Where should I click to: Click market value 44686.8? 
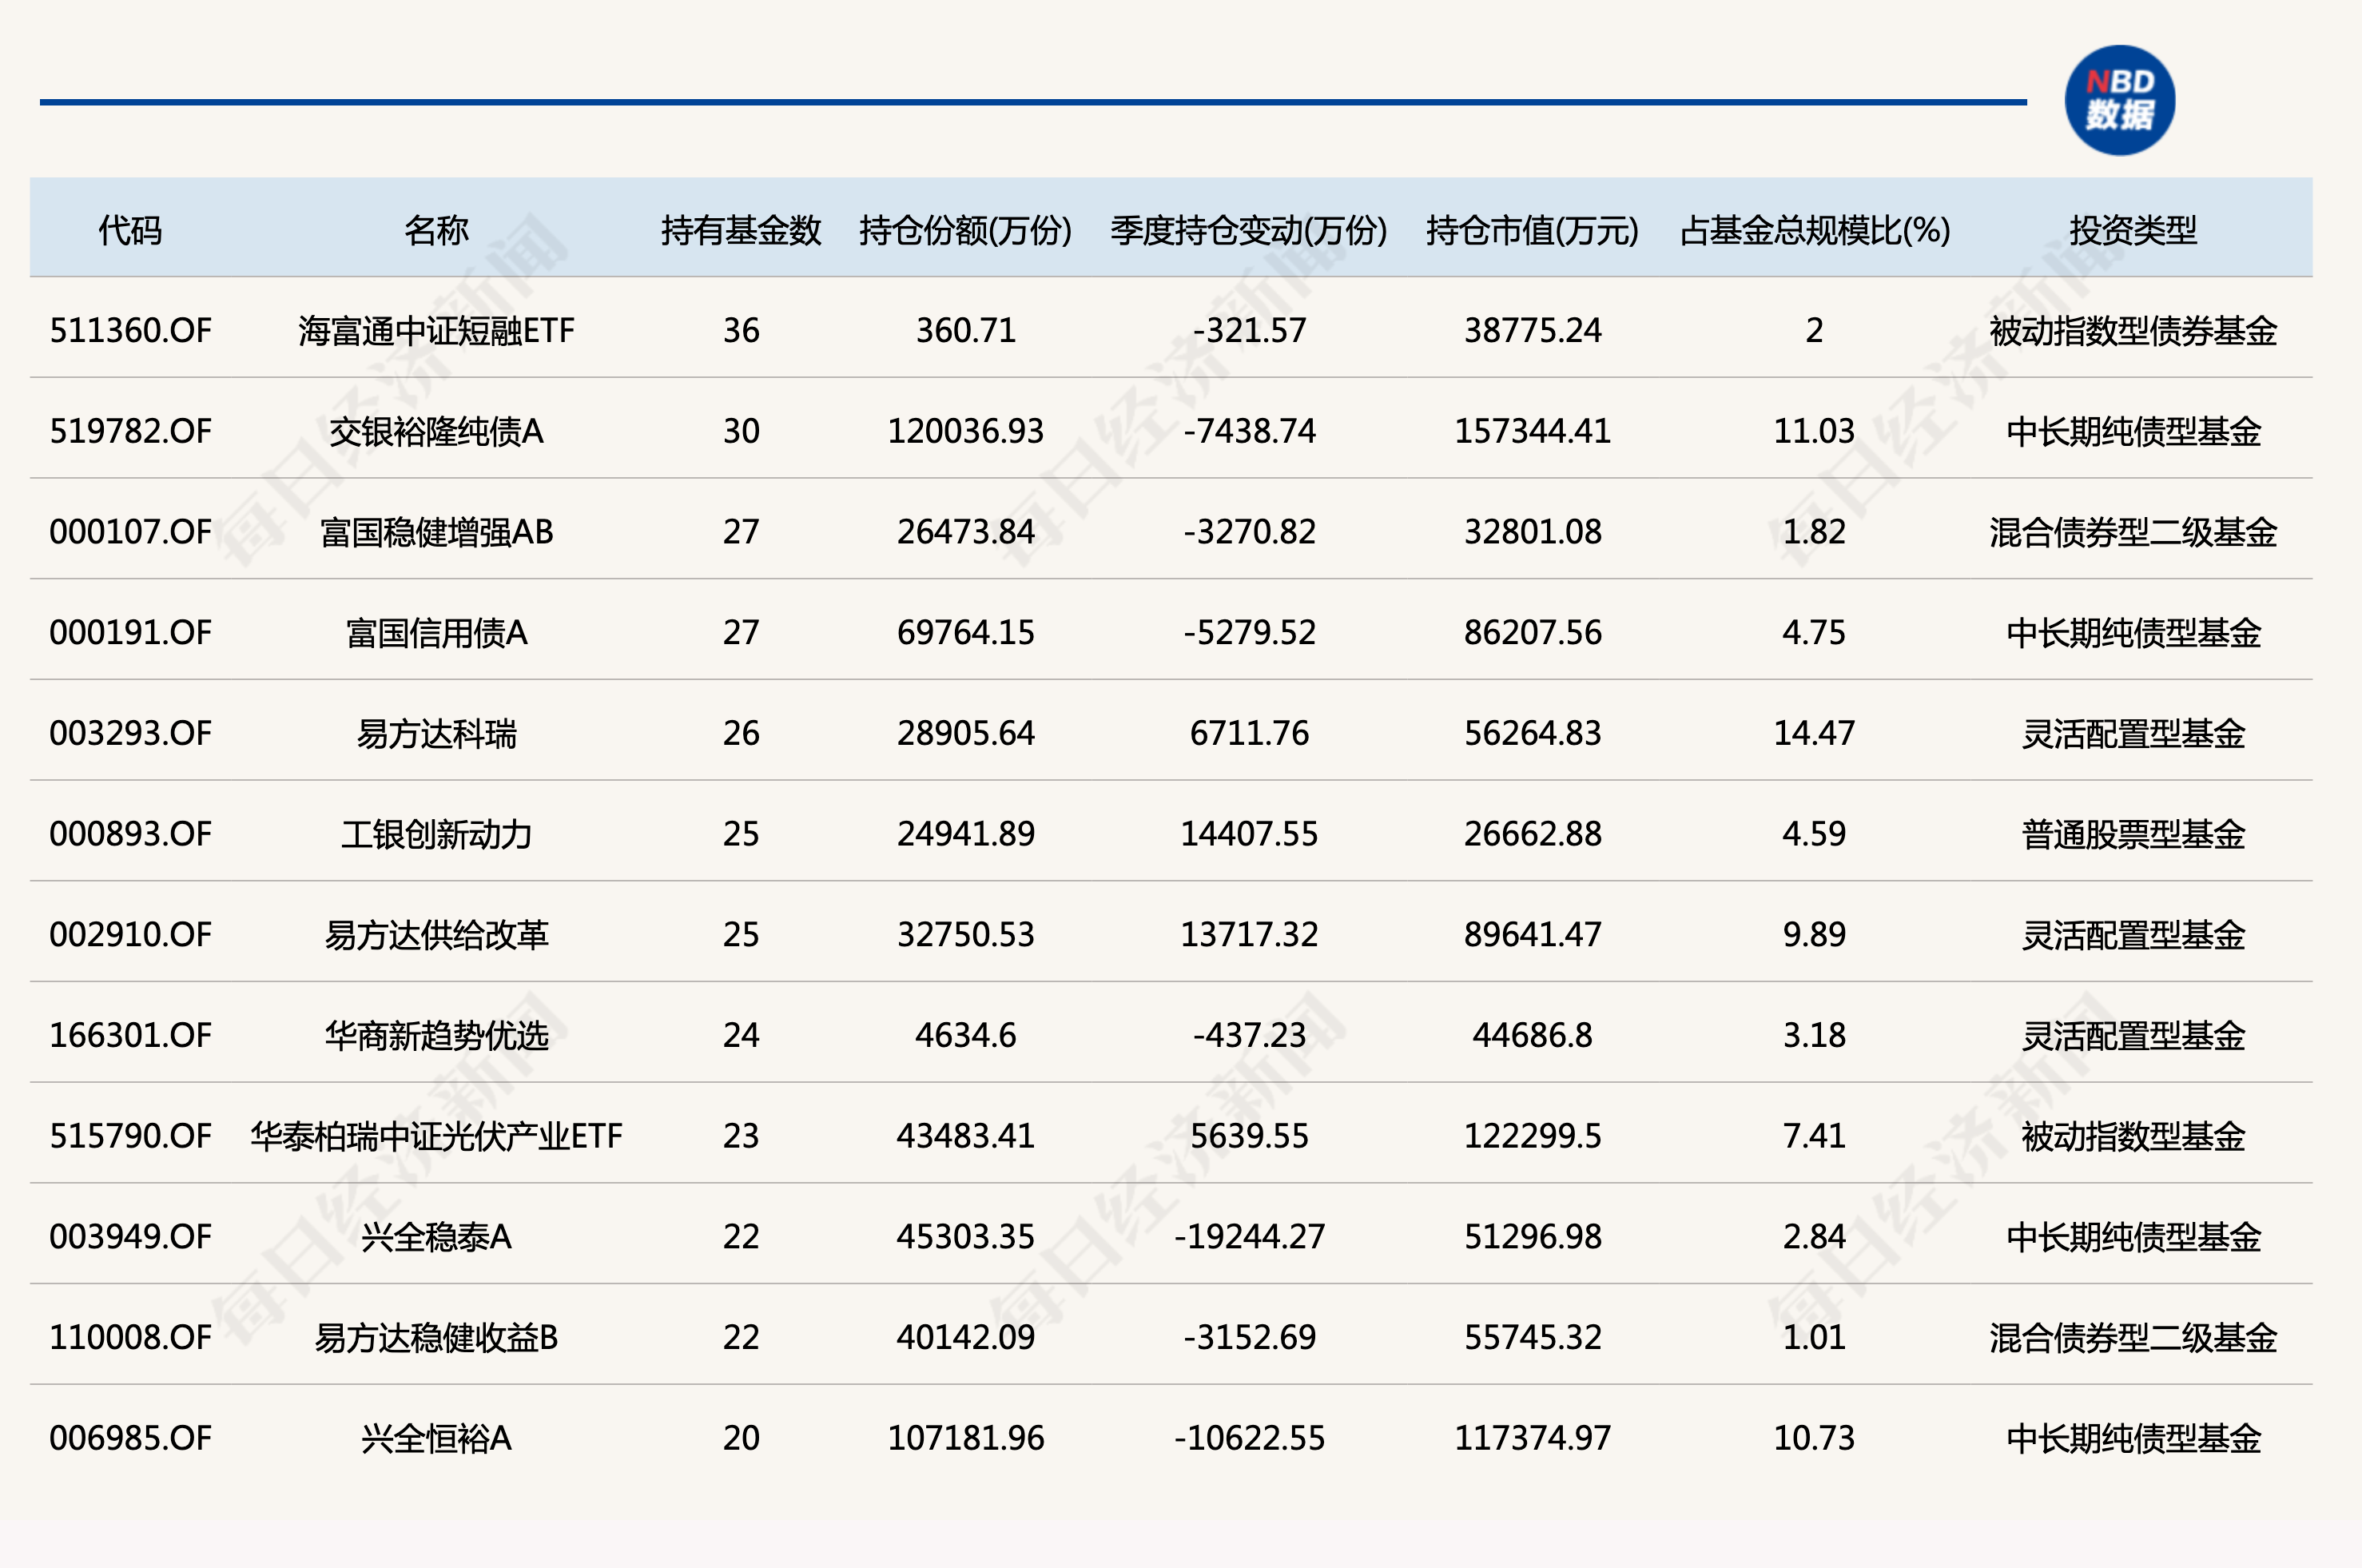point(1533,1035)
